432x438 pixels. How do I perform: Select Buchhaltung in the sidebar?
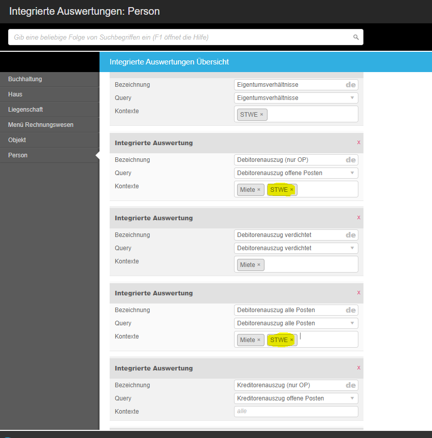pos(49,79)
